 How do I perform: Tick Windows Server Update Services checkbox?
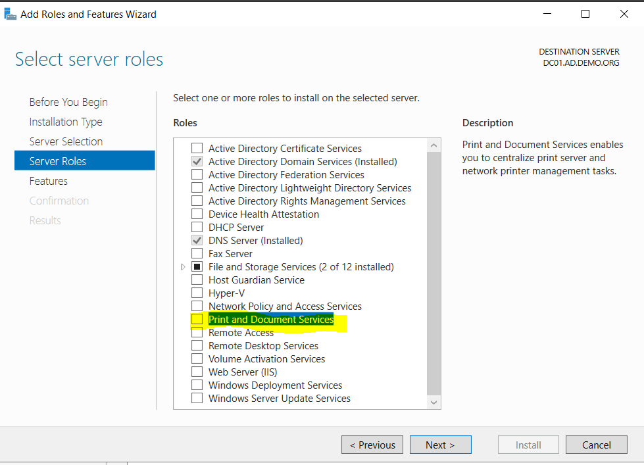click(x=197, y=398)
